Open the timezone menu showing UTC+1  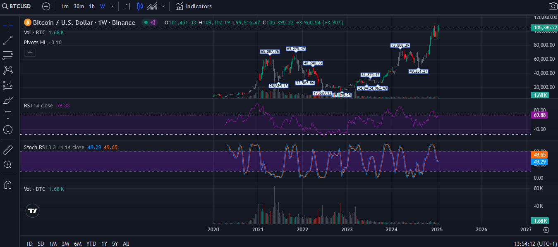tap(534, 244)
